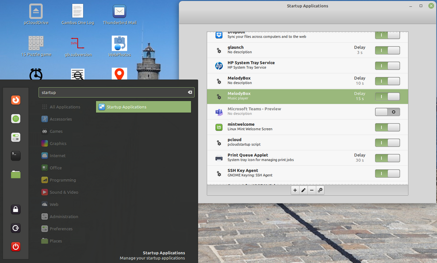Image resolution: width=437 pixels, height=263 pixels.
Task: Select the mintwelcome row
Action: (307, 127)
